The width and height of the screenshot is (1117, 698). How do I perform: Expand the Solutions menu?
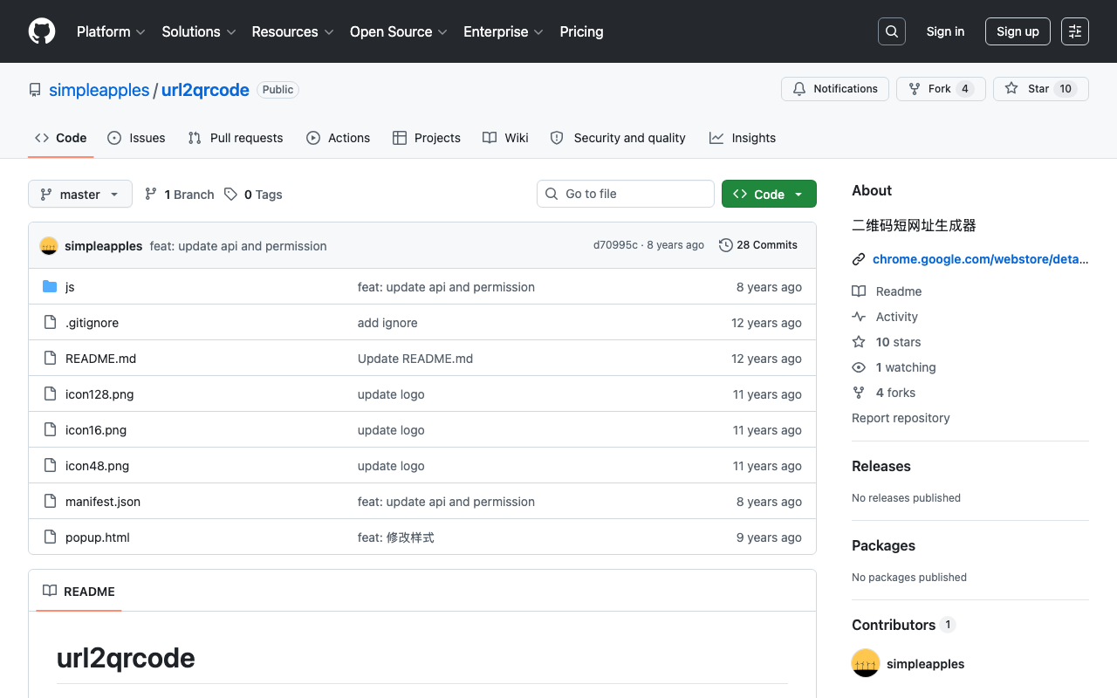[199, 31]
